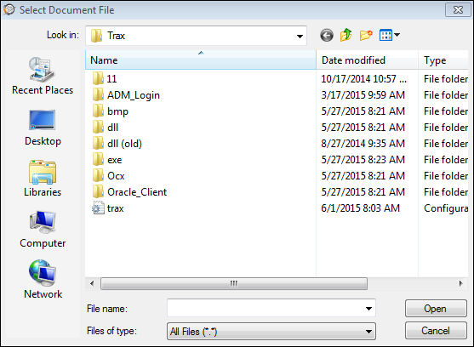Image resolution: width=474 pixels, height=347 pixels.
Task: Click the dll (old) name text
Action: pyautogui.click(x=124, y=144)
